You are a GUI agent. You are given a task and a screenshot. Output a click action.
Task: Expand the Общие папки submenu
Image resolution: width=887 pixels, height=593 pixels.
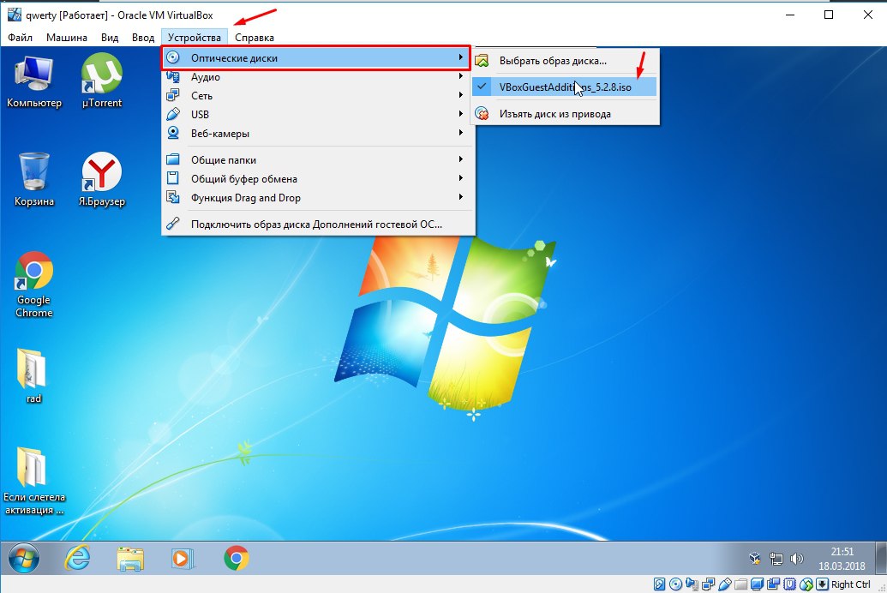click(318, 160)
